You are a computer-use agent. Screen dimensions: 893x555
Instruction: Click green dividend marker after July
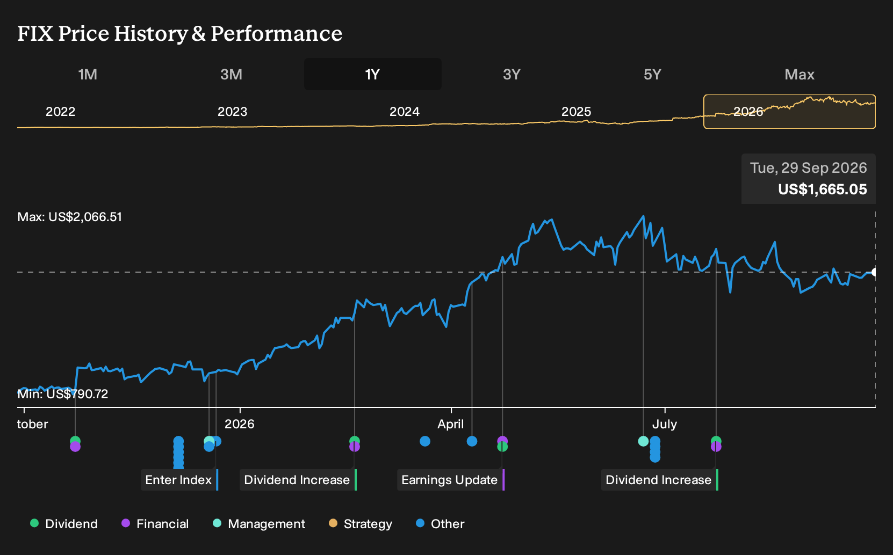716,440
